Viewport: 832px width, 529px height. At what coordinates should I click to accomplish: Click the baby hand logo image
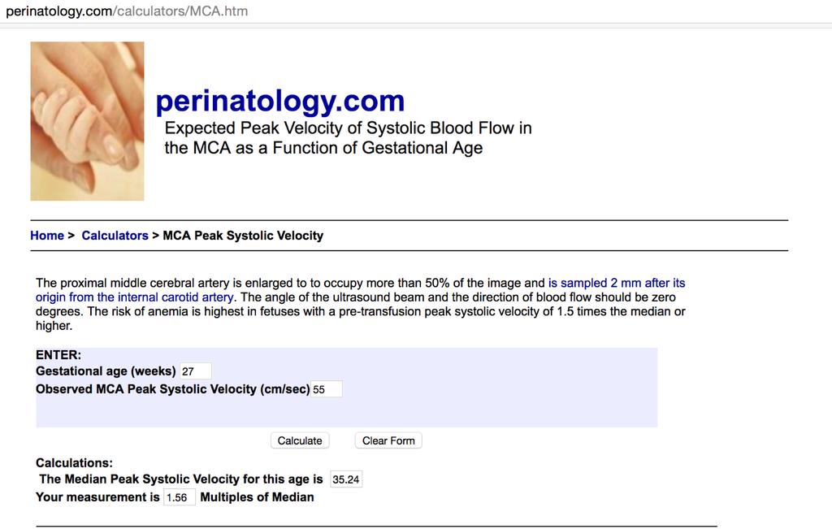tap(87, 121)
